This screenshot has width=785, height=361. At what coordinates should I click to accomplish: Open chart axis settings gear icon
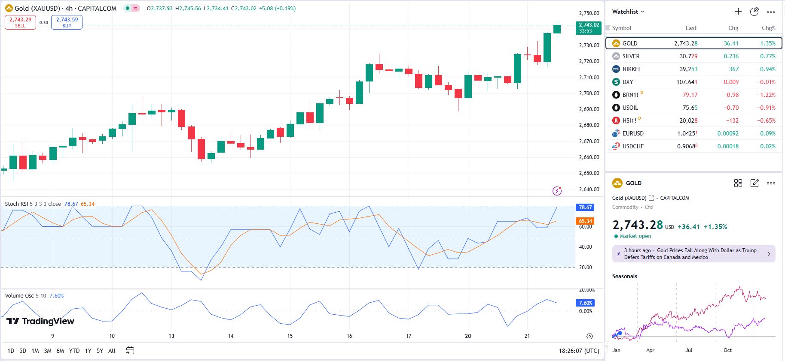point(590,336)
